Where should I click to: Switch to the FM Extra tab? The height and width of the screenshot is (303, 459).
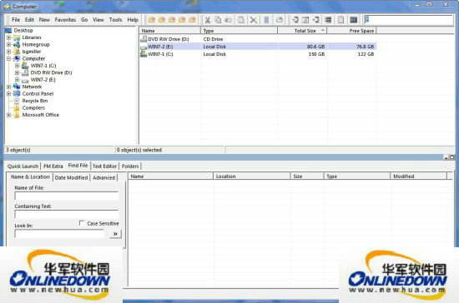pyautogui.click(x=53, y=166)
